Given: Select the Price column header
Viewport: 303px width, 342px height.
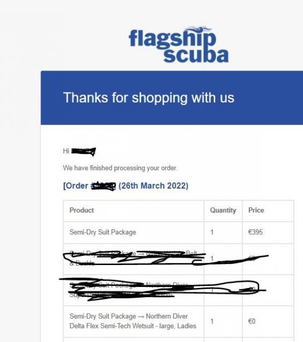Looking at the screenshot, I should (256, 210).
